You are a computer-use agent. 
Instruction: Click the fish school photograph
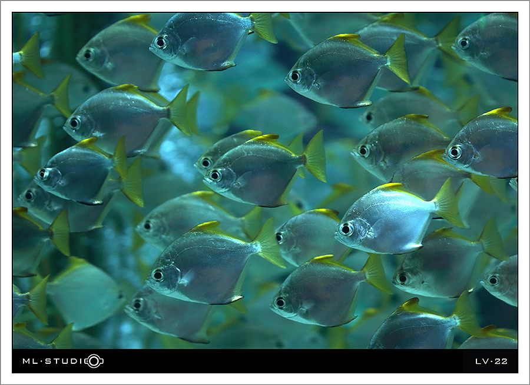[265, 181]
